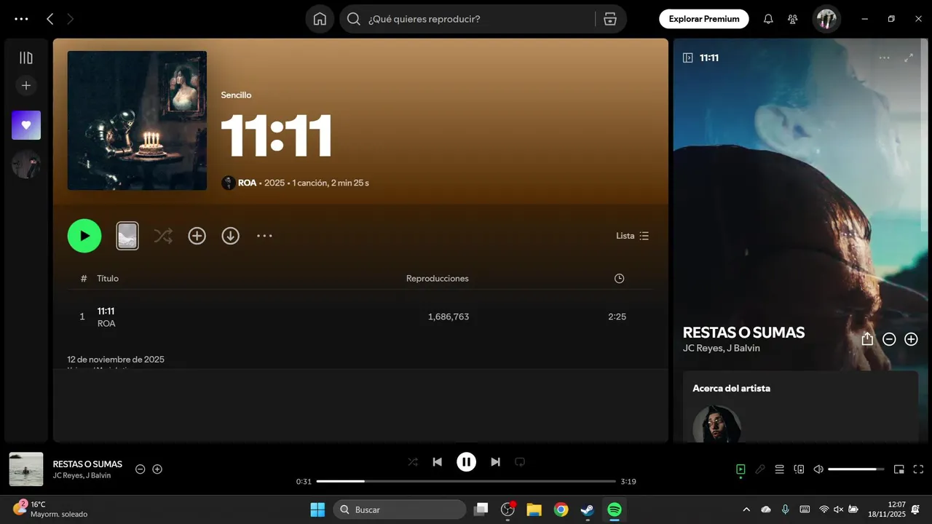Go to the Spotify Home page
Image resolution: width=932 pixels, height=524 pixels.
click(x=320, y=19)
